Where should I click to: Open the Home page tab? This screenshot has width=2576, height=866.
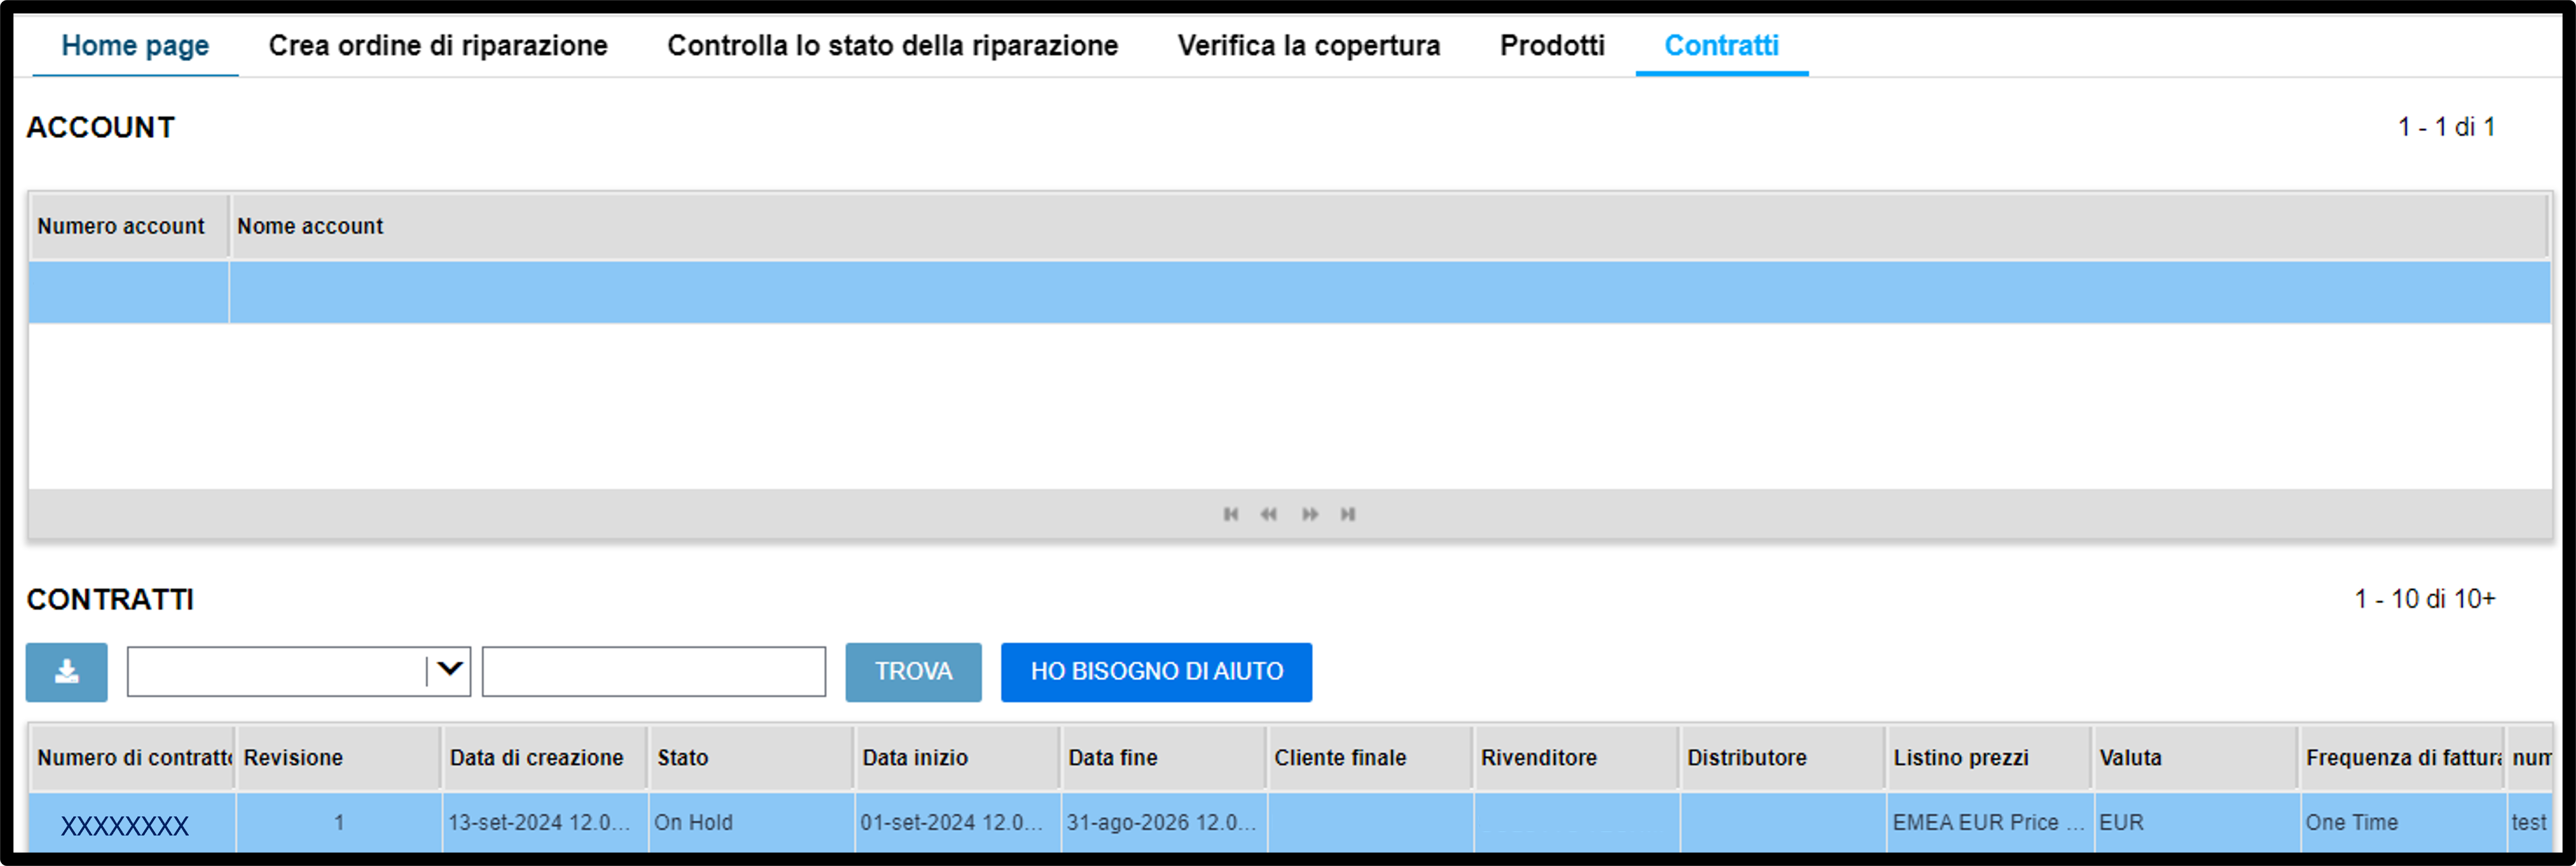point(135,46)
